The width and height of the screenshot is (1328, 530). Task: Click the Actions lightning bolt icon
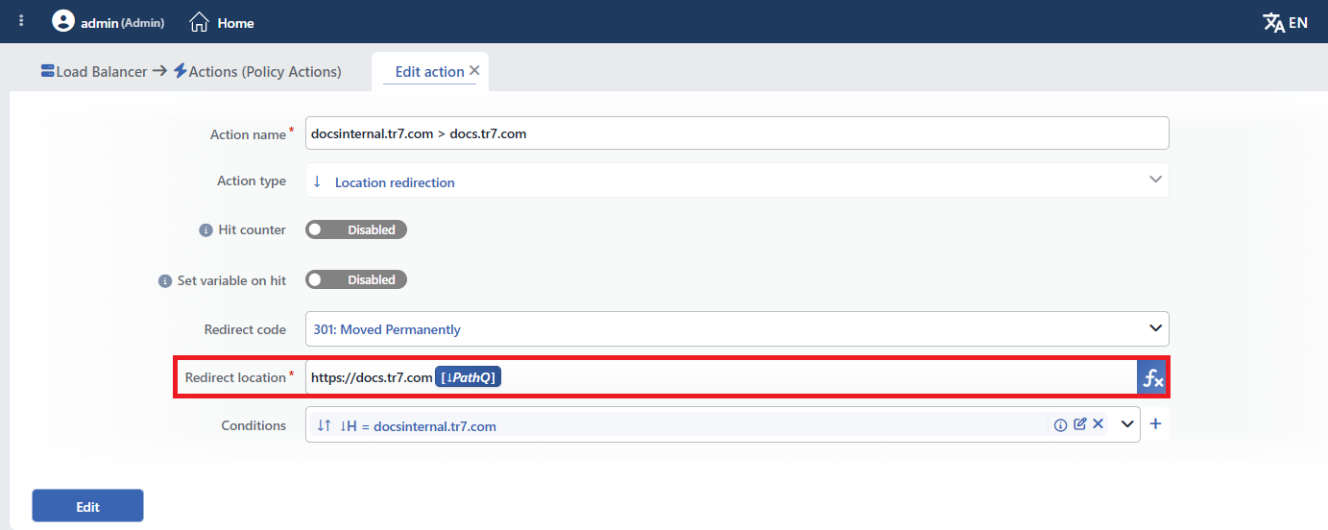pos(180,71)
